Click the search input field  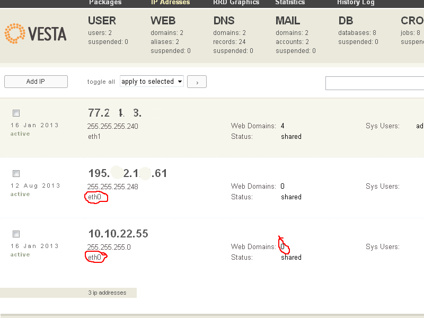tap(374, 83)
